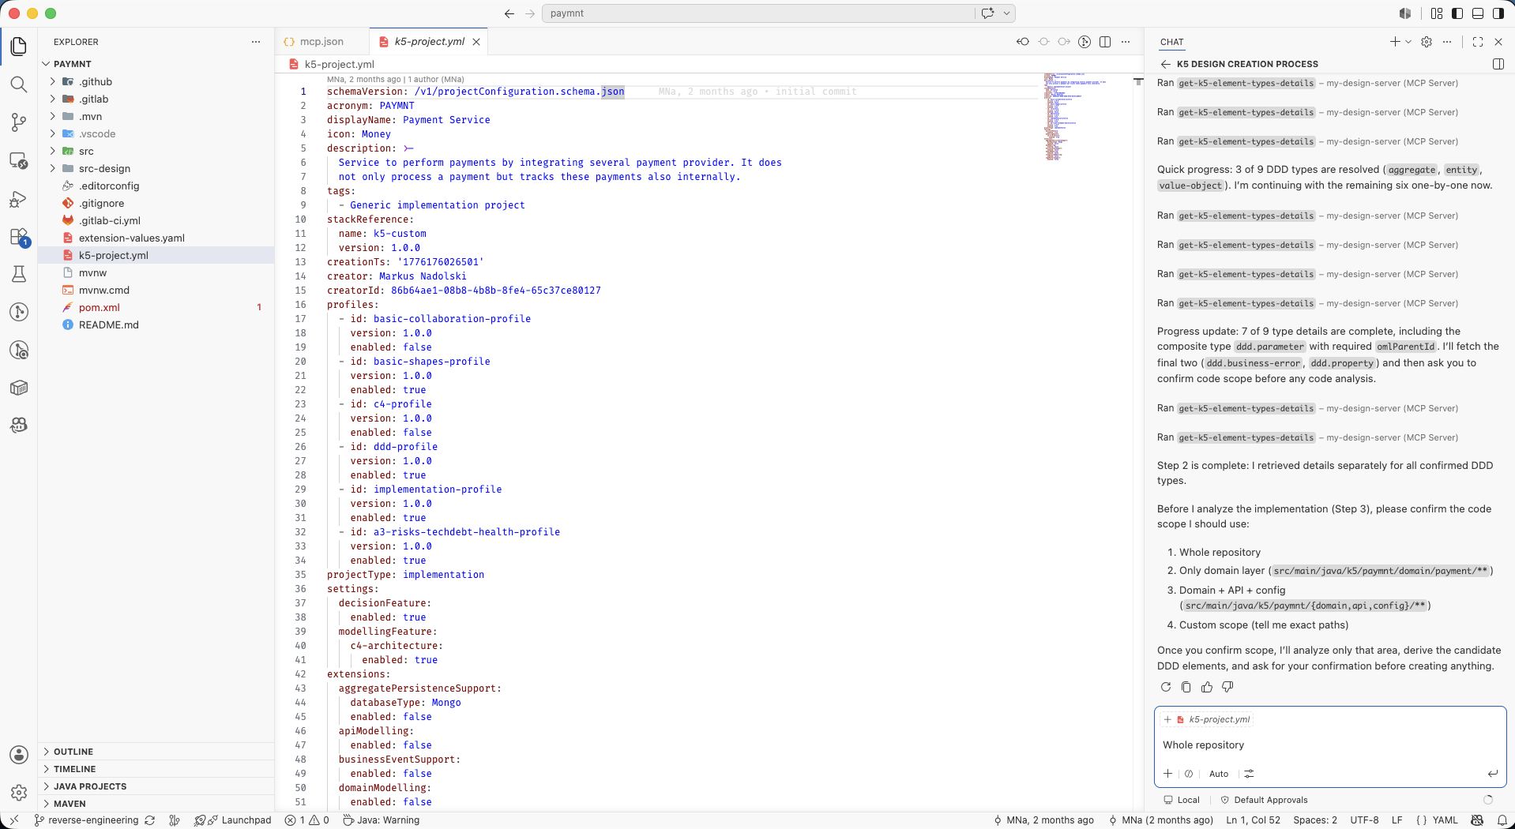
Task: Open Explorer more actions menu
Action: click(256, 42)
